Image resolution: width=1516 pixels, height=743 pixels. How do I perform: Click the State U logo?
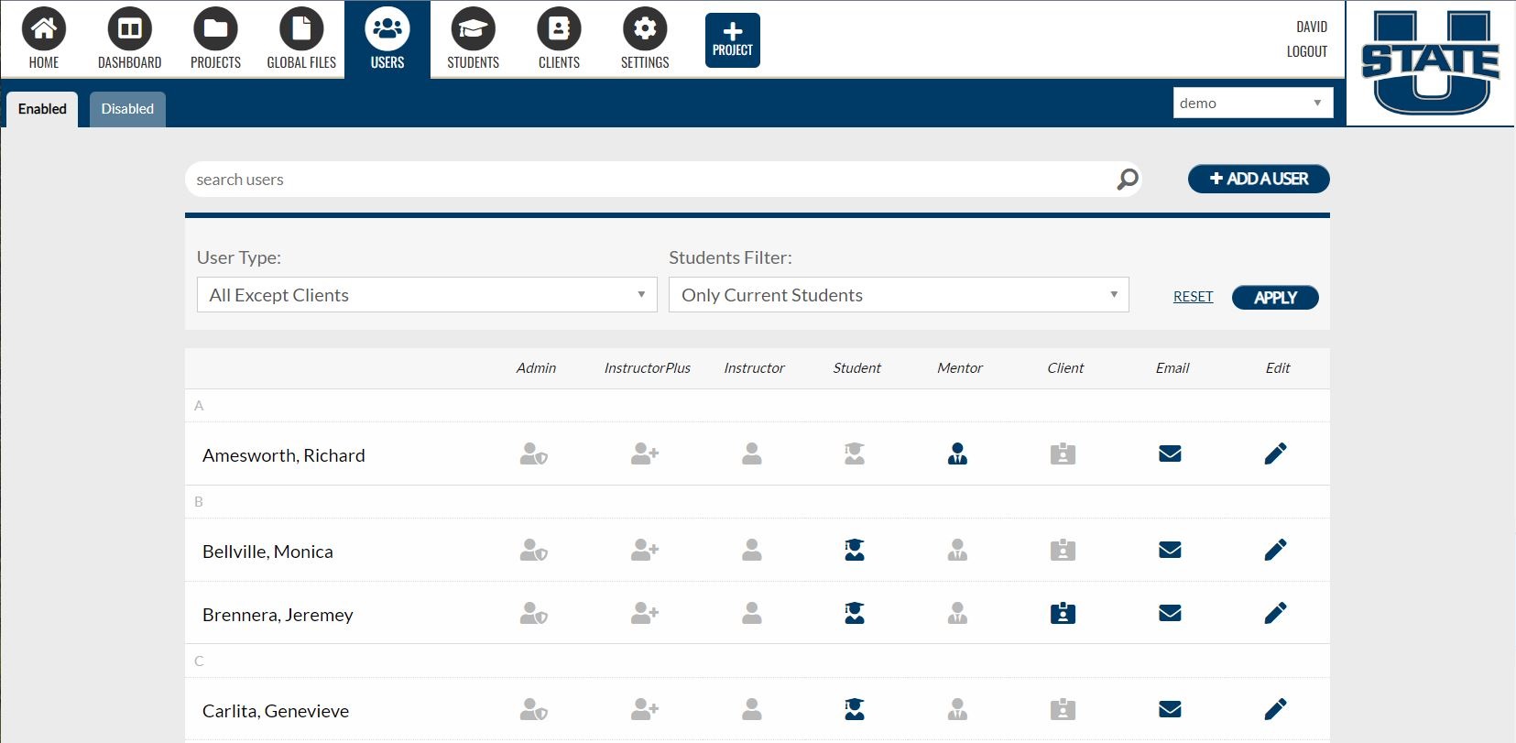point(1430,62)
